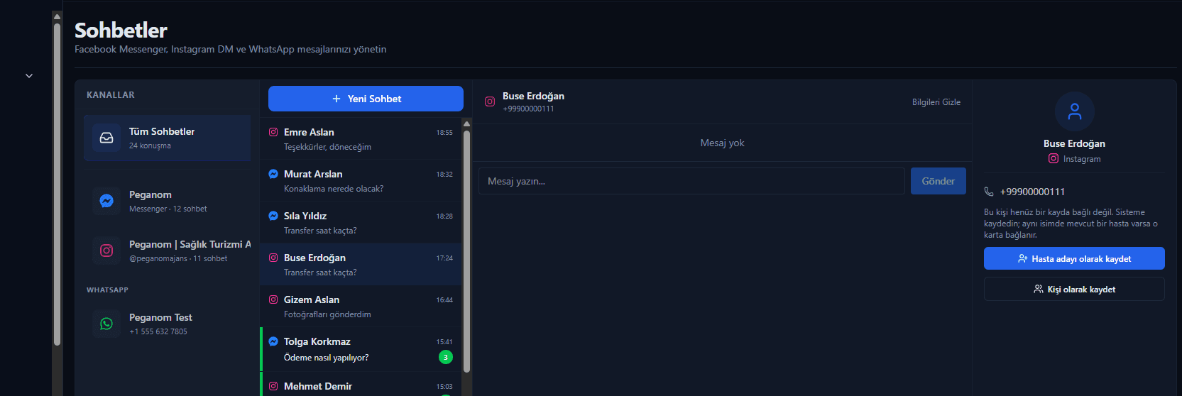Click the left page scrollbar
The image size is (1182, 396).
click(57, 185)
